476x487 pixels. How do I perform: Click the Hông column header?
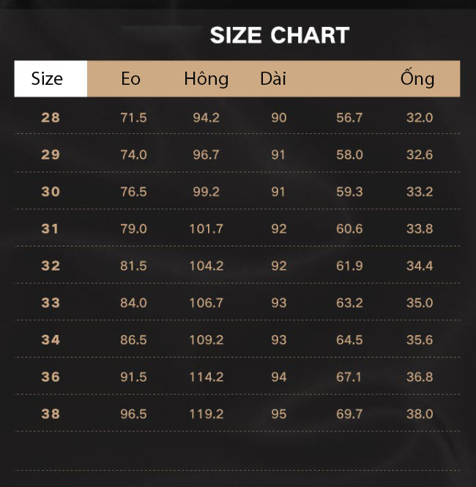pyautogui.click(x=207, y=78)
